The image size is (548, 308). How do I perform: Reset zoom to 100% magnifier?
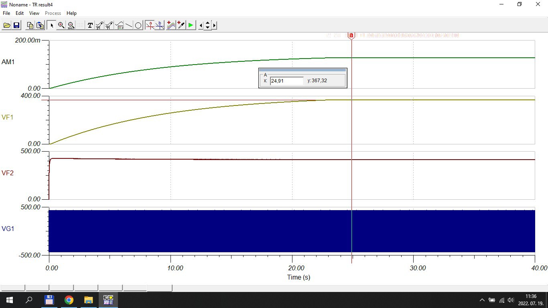(x=71, y=25)
